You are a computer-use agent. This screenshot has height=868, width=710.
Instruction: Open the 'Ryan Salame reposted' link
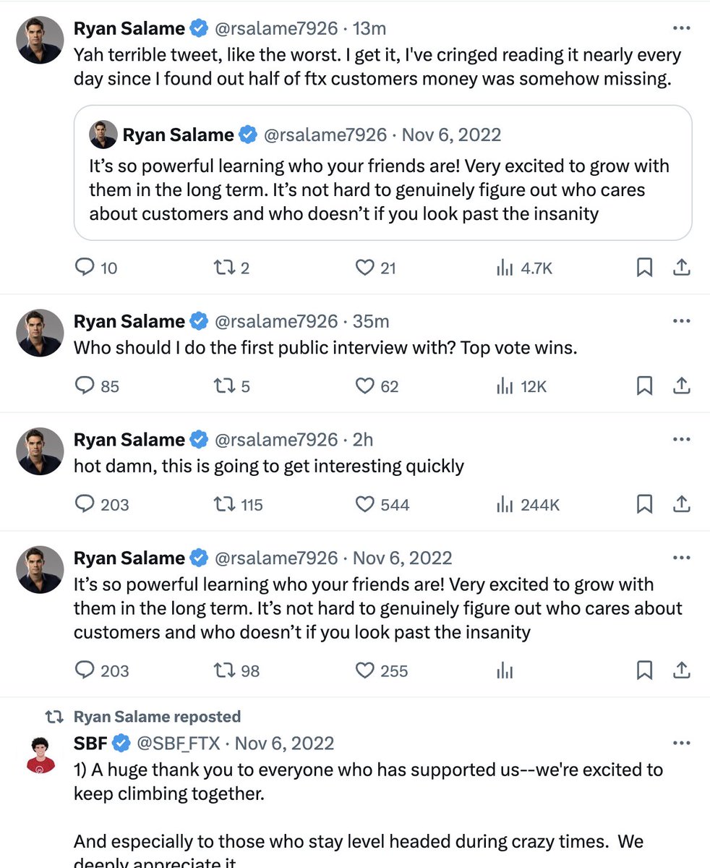point(157,717)
